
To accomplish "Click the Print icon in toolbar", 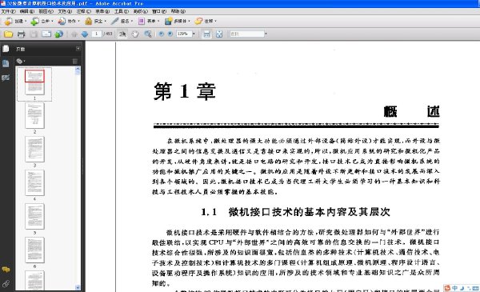I will (21, 34).
